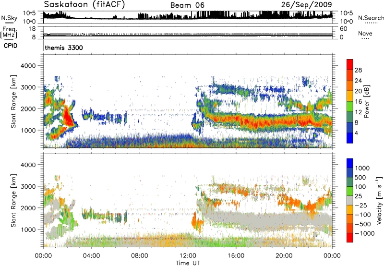Click the velocity panel 'Slant Range [km]' label

[13, 200]
